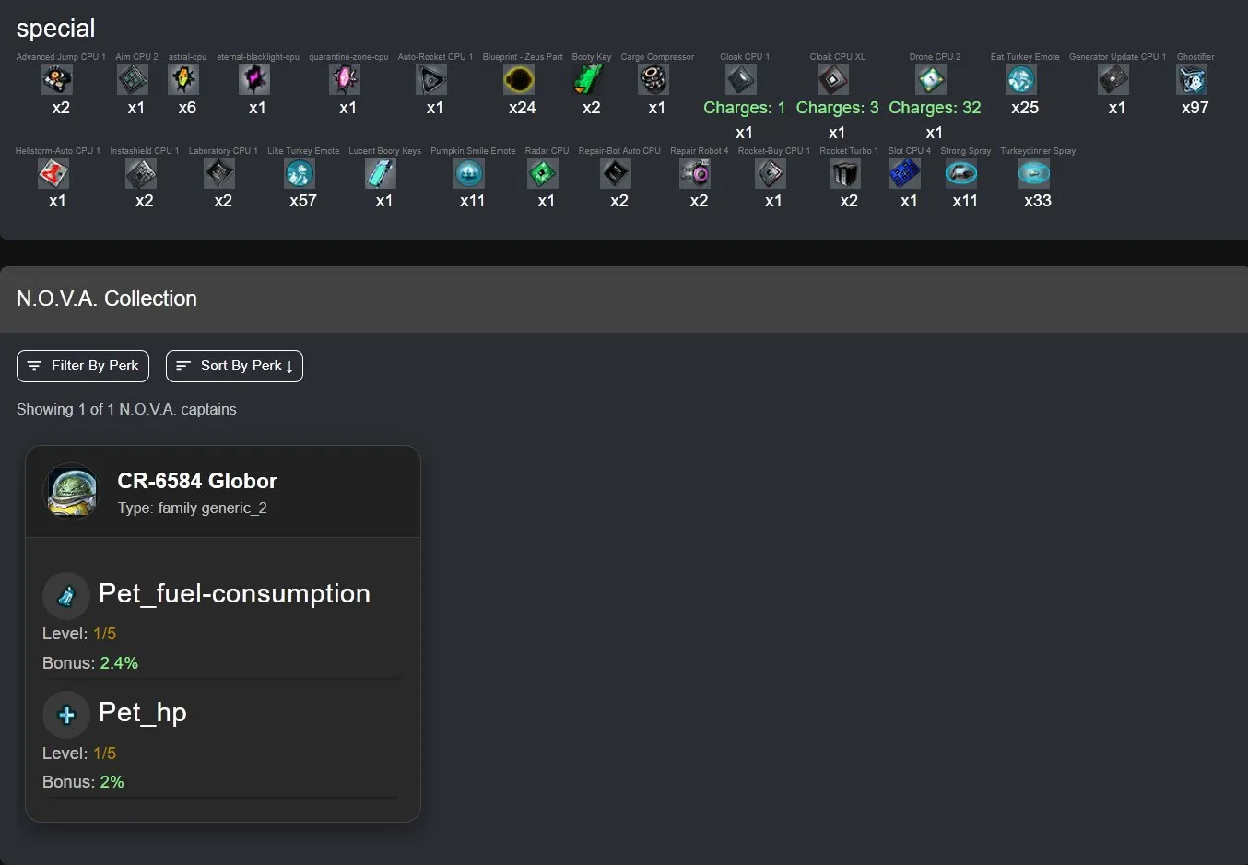
Task: Click the Eat Turkey Emote icon
Action: pyautogui.click(x=1021, y=80)
